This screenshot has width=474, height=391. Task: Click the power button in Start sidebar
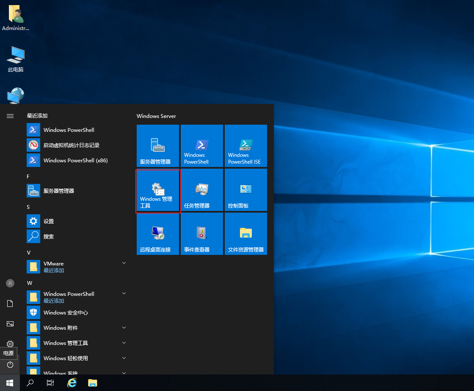pos(10,364)
